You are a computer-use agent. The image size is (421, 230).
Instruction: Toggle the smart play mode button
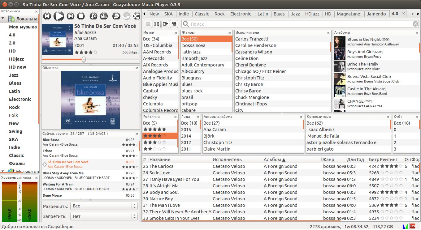pyautogui.click(x=116, y=16)
